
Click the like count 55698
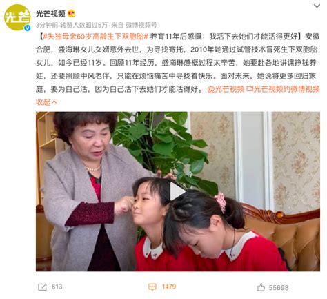(x=279, y=287)
